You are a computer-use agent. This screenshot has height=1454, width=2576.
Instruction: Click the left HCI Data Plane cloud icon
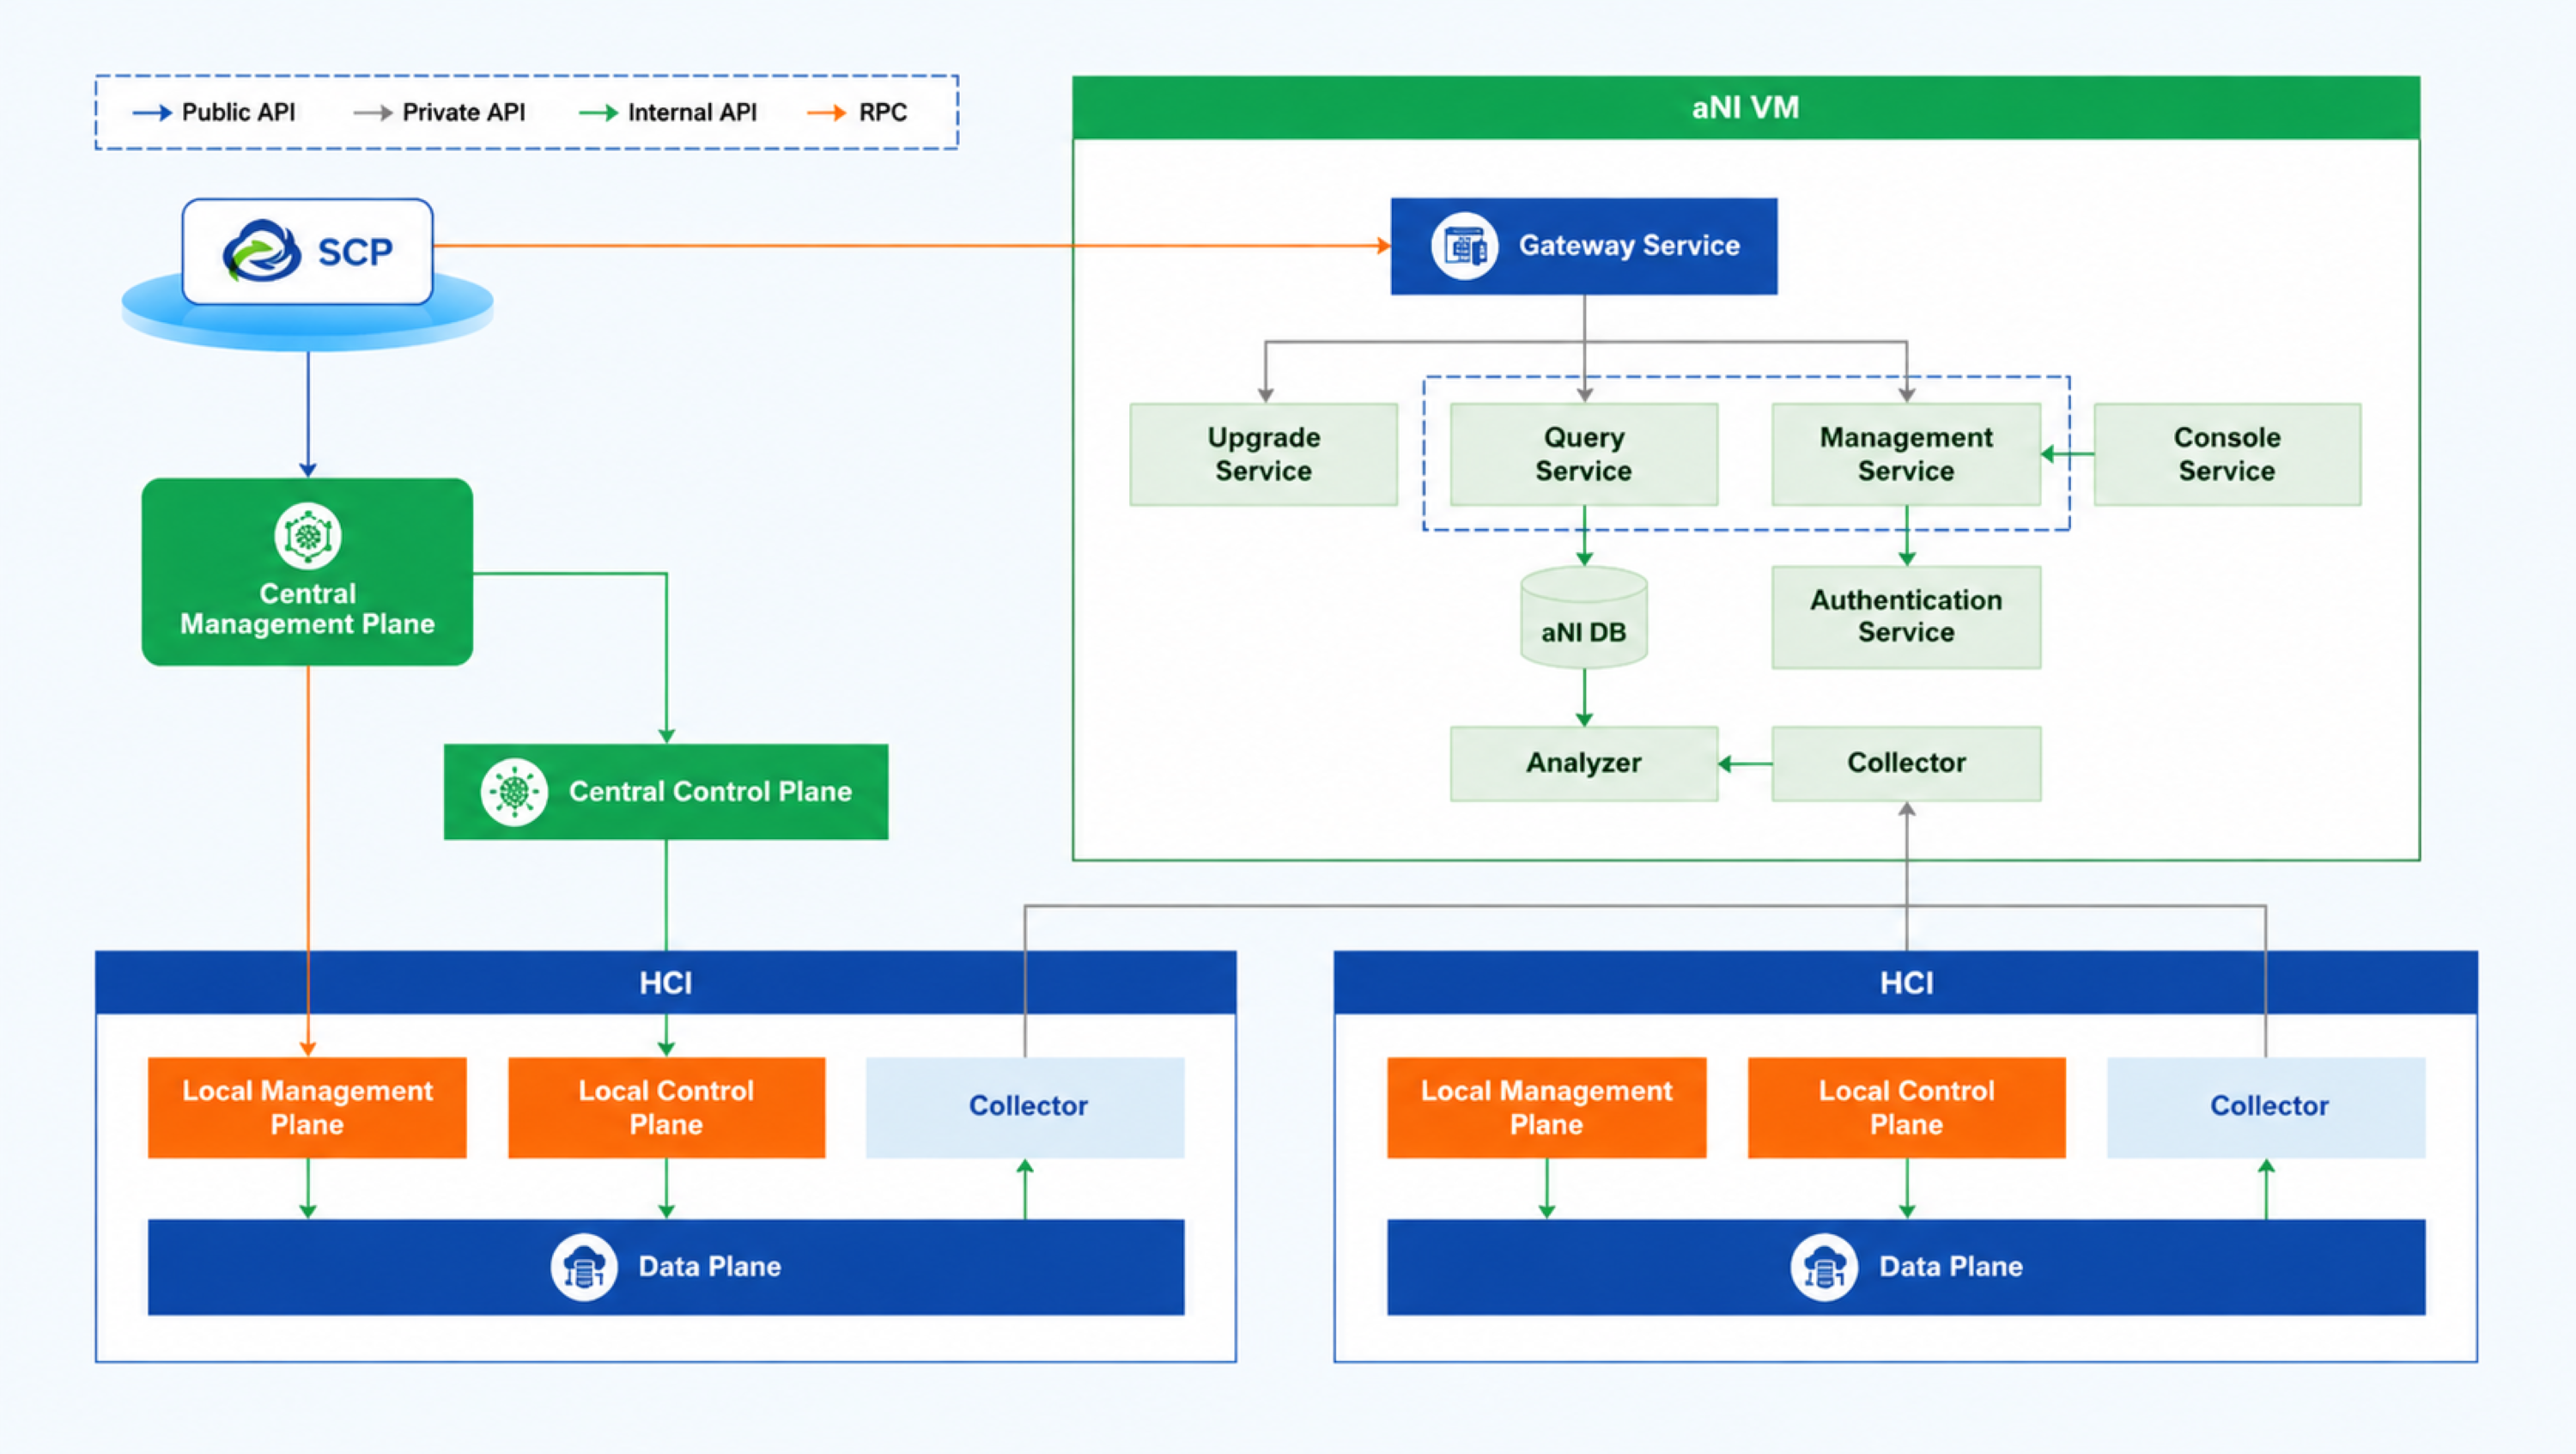[584, 1267]
